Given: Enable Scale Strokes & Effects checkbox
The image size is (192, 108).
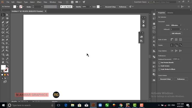Looking at the screenshot, I should (x=159, y=69).
